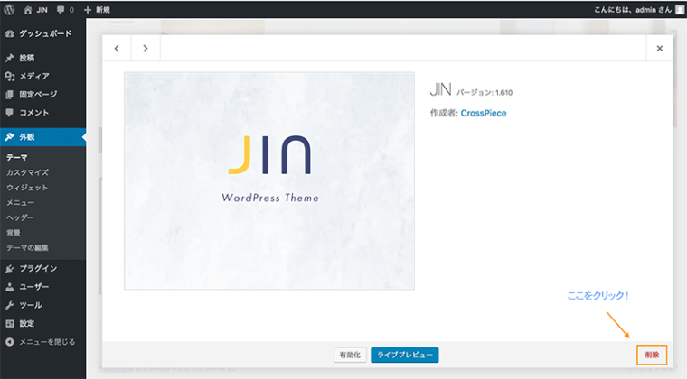Click the media icon beside メディア
687x379 pixels.
pyautogui.click(x=10, y=76)
